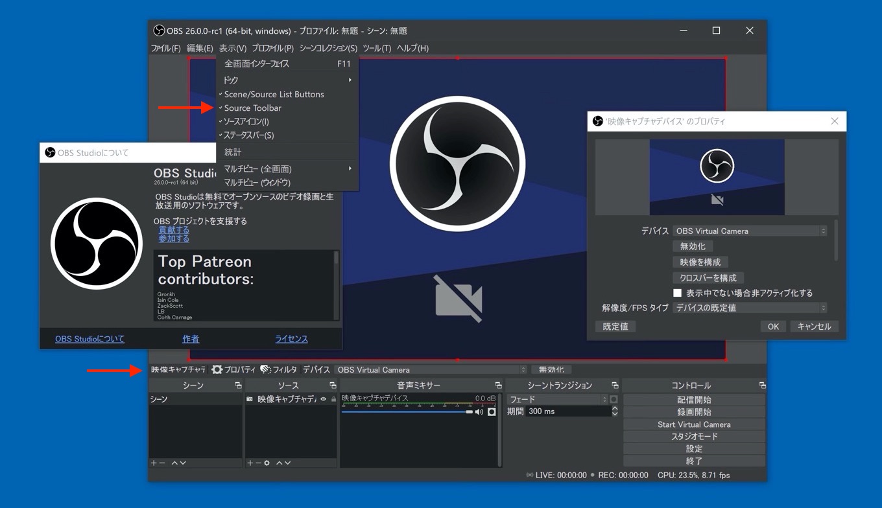Image resolution: width=882 pixels, height=508 pixels.
Task: Open source properties gear in ソース panel
Action: [x=267, y=463]
